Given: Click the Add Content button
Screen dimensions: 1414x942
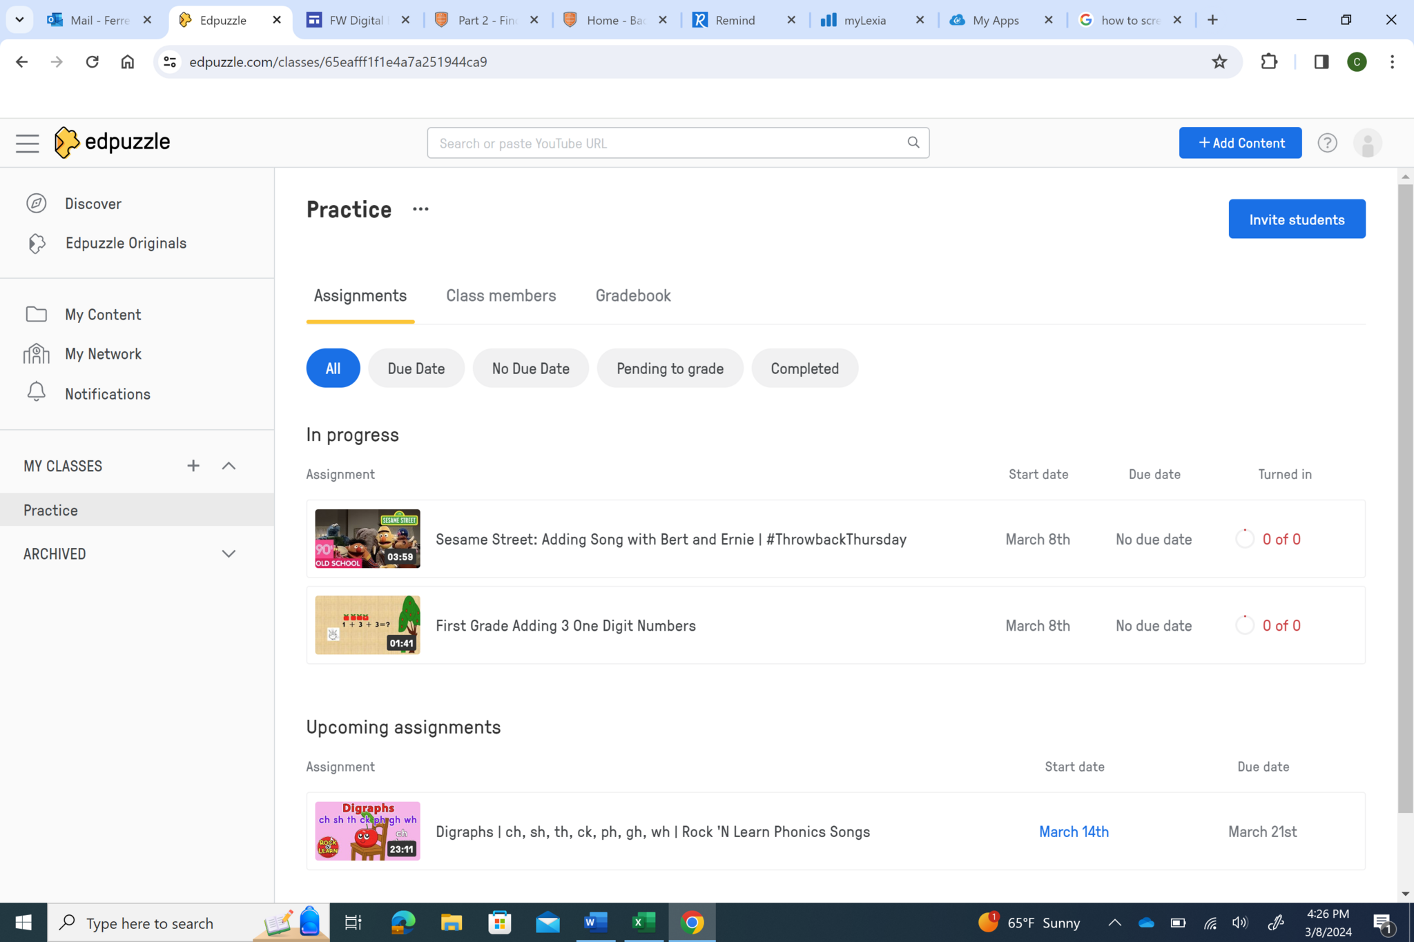Looking at the screenshot, I should pos(1239,143).
